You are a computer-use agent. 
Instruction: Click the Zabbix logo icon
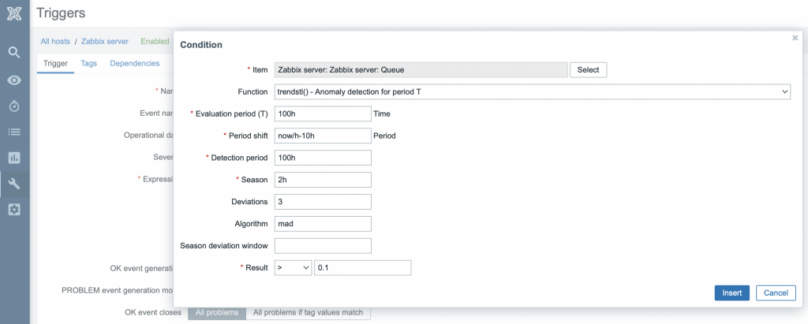14,14
